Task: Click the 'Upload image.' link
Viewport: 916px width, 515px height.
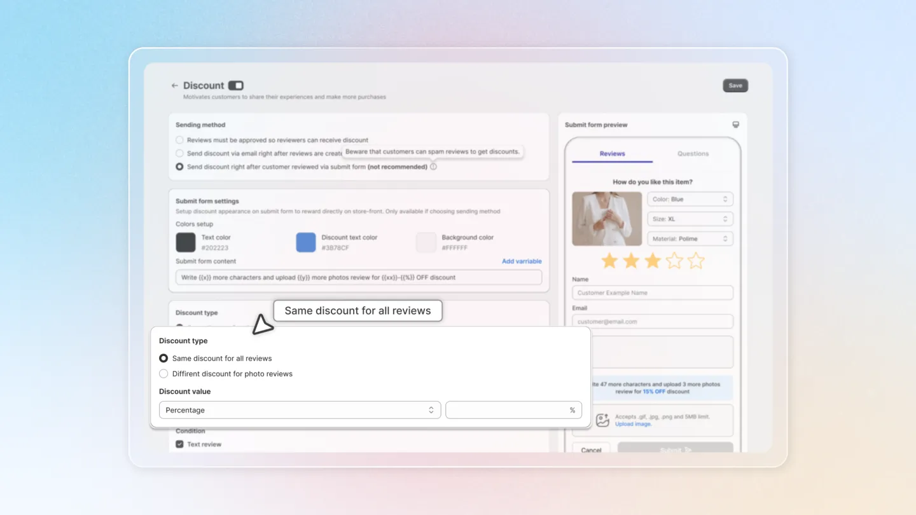Action: 633,424
